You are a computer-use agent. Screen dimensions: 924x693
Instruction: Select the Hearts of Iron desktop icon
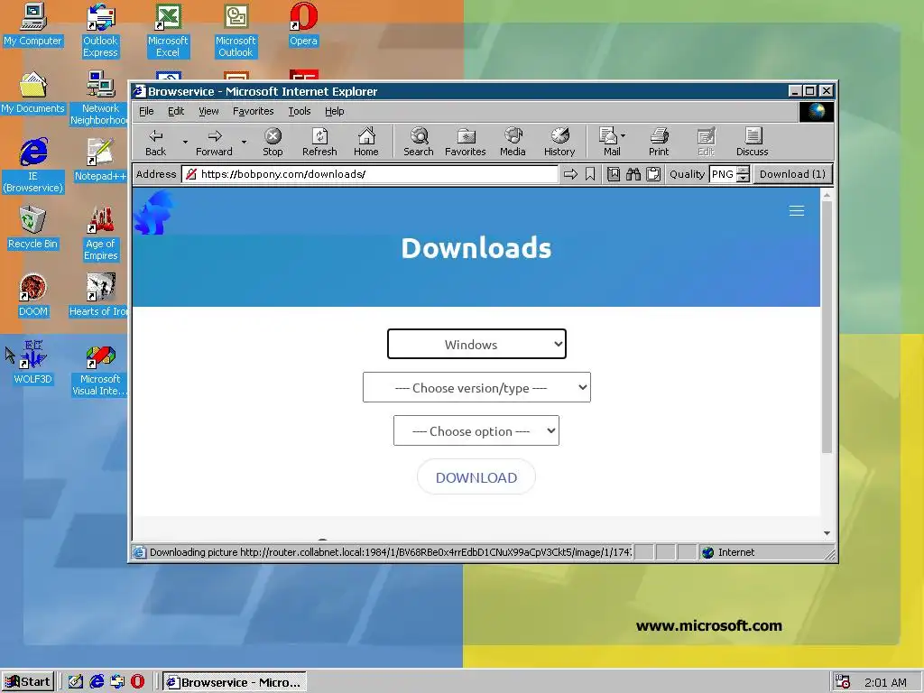click(99, 296)
